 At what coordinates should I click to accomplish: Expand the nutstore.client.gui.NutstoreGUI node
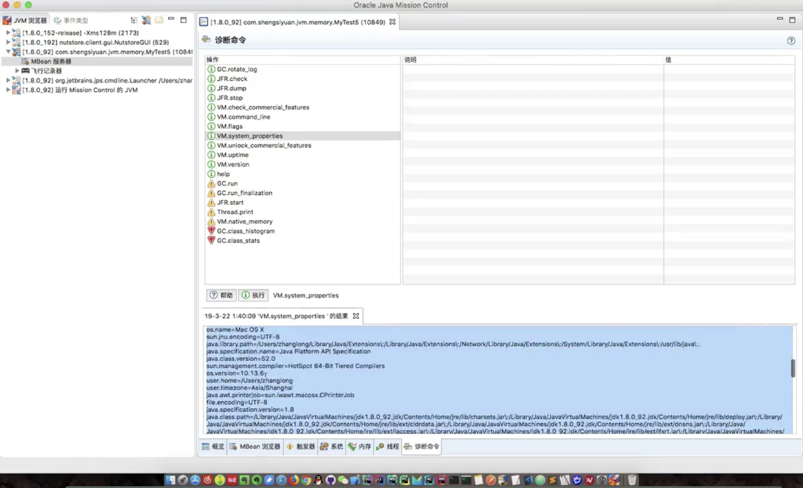tap(8, 42)
